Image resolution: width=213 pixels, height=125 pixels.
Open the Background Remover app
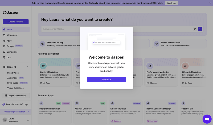coord(55,112)
